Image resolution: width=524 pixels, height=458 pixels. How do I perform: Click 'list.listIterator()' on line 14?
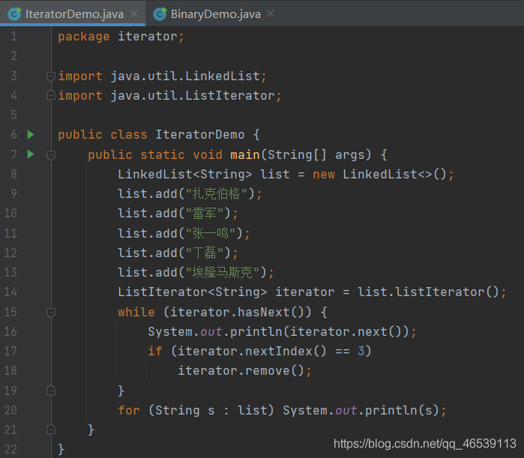click(x=429, y=292)
